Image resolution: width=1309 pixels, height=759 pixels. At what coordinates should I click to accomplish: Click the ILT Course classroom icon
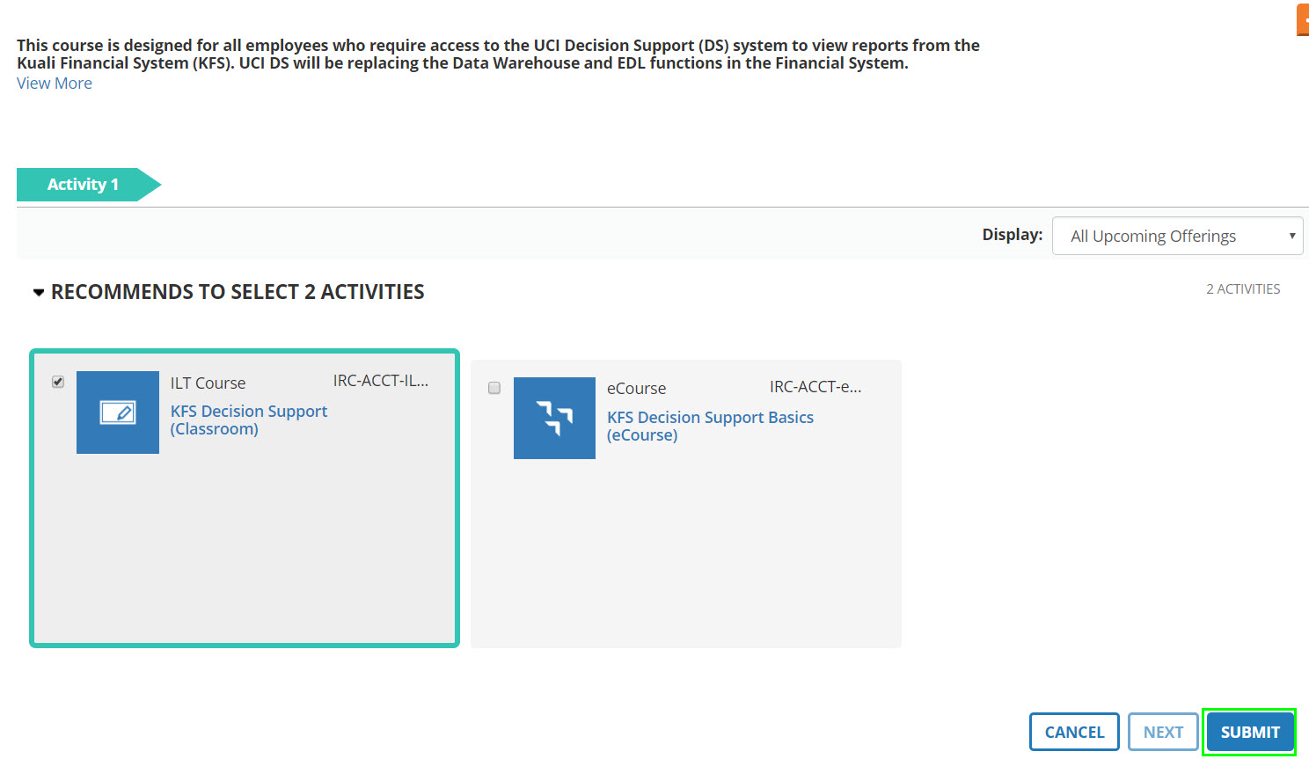click(x=118, y=412)
